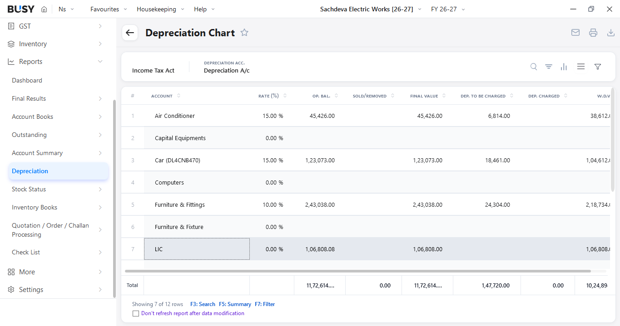The image size is (620, 326).
Task: Open the Housekeeping menu
Action: pos(160,9)
